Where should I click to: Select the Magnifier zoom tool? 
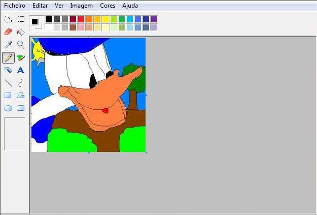pos(21,45)
